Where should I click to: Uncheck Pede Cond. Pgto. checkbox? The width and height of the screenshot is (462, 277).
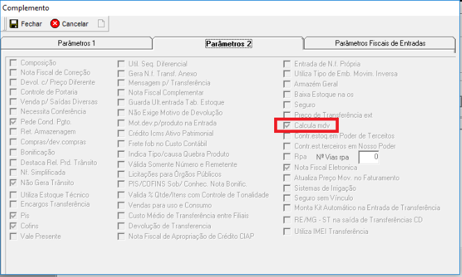(x=13, y=122)
